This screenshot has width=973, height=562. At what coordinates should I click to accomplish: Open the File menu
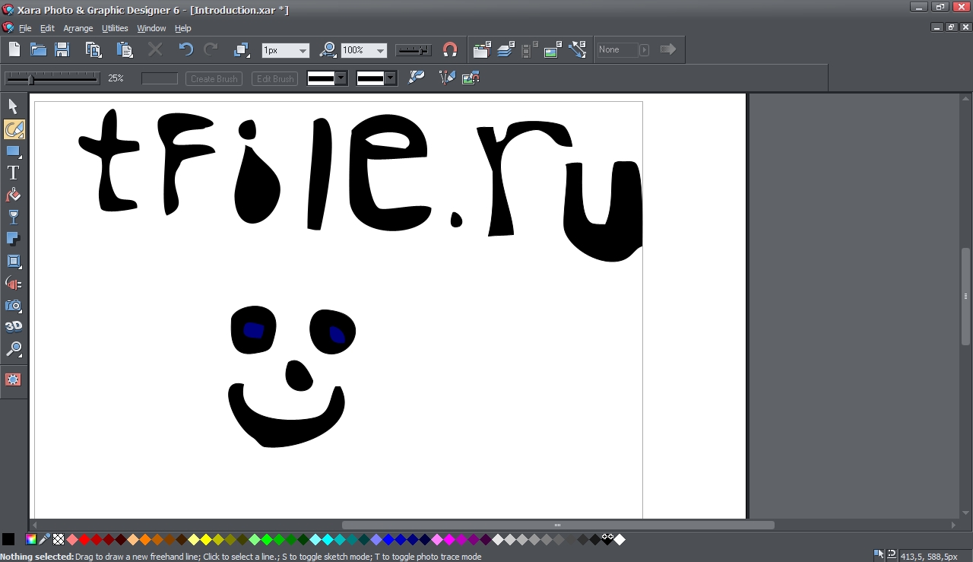coord(25,28)
